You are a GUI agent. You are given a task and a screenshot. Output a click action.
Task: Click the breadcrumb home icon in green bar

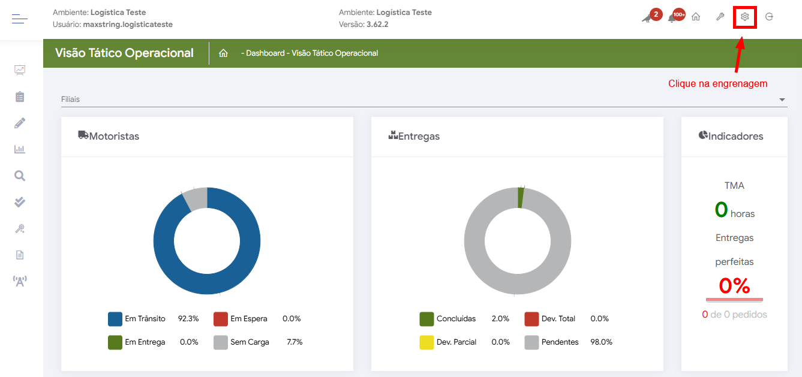[x=223, y=53]
